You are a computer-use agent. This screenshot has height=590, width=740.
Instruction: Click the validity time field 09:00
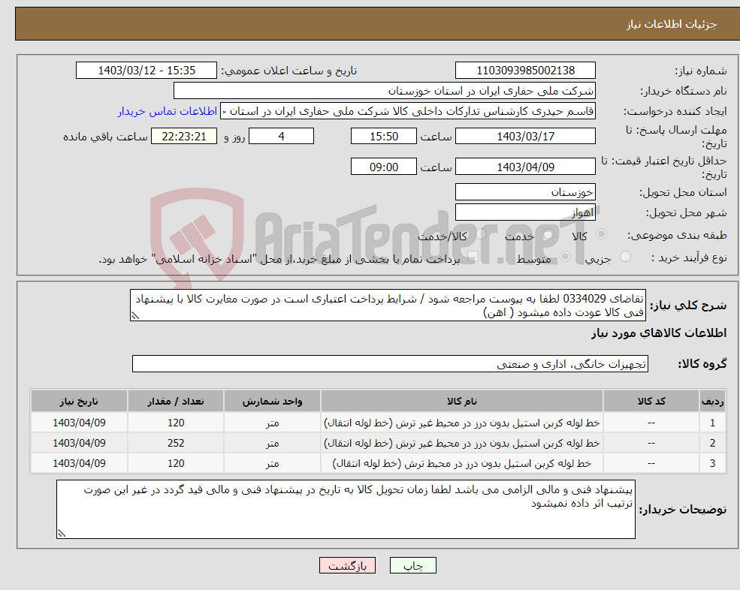(384, 167)
